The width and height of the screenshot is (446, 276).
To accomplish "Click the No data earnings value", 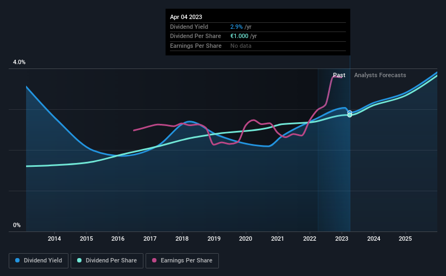I will pos(241,46).
